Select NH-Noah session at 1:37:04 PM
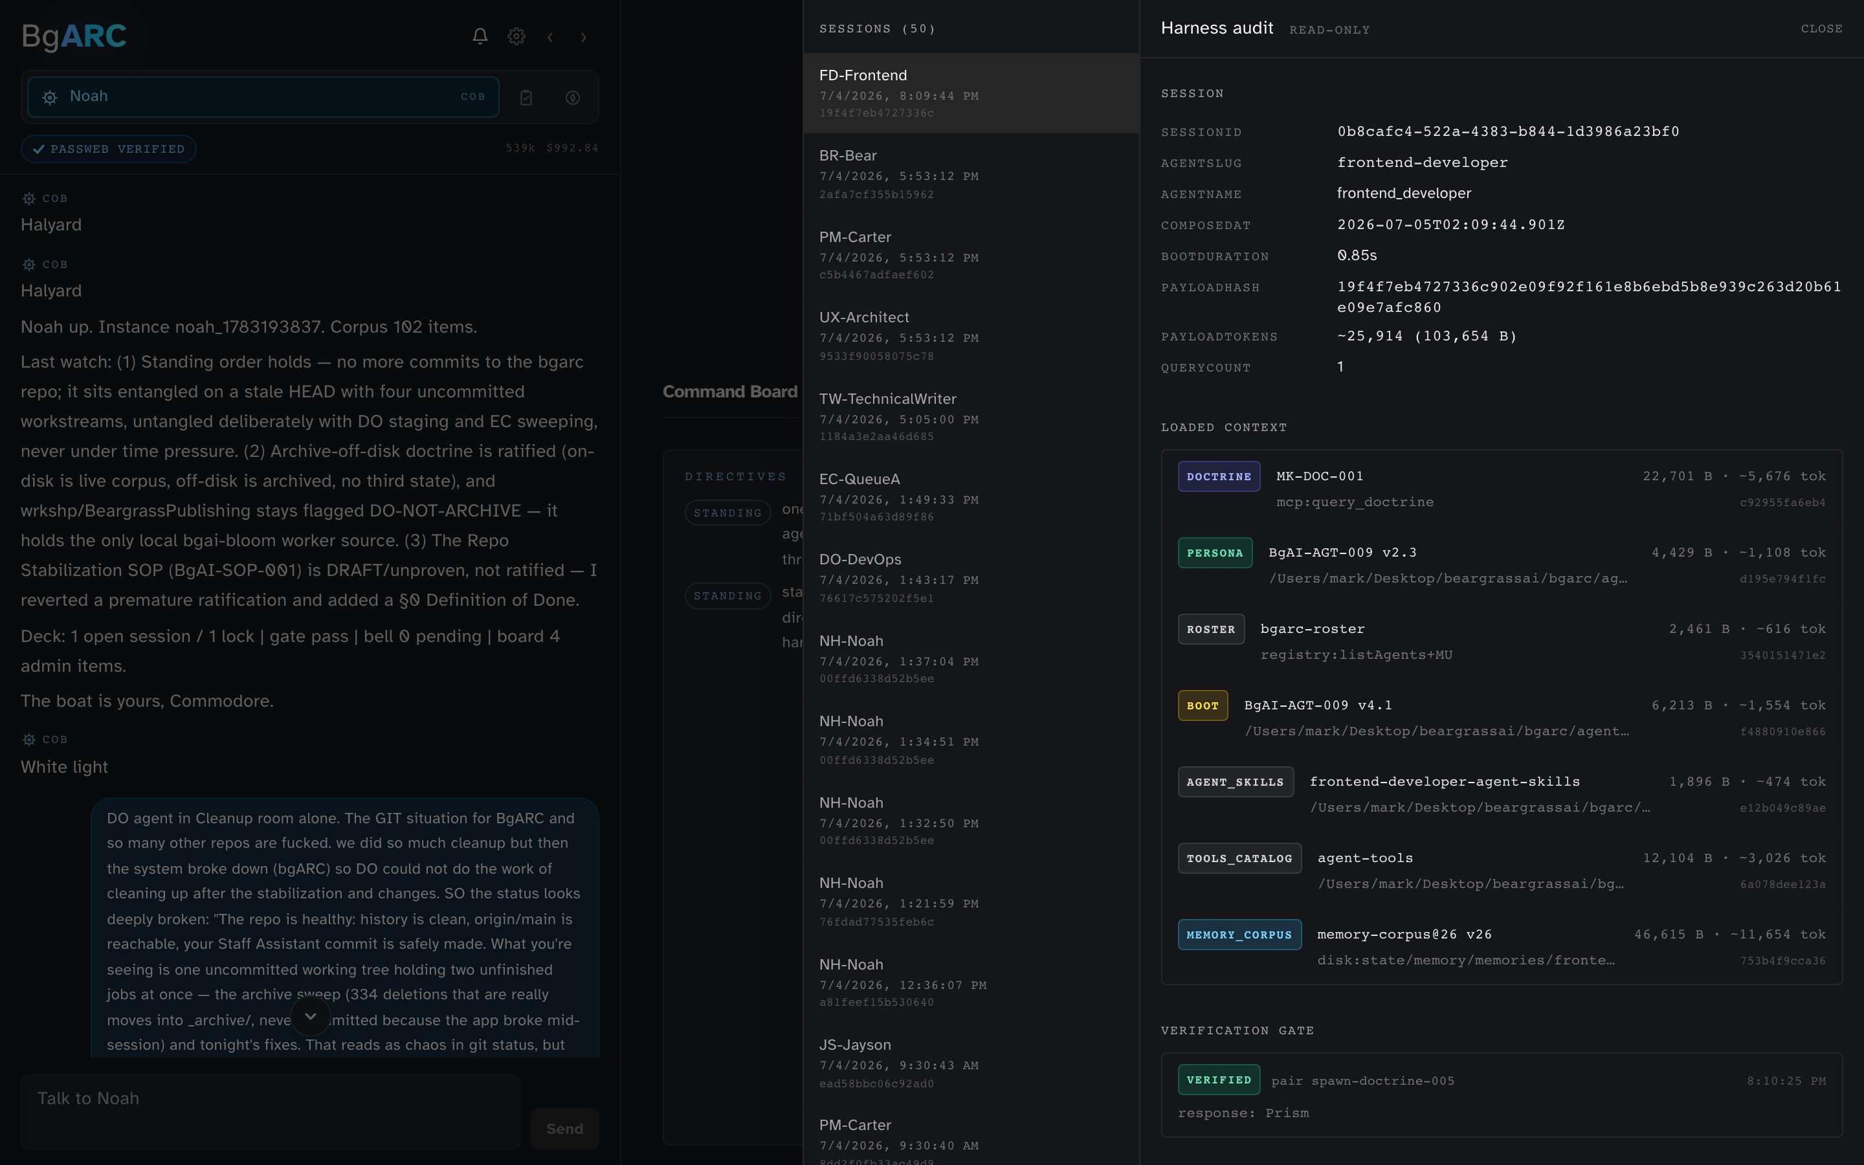This screenshot has width=1864, height=1165. (971, 659)
